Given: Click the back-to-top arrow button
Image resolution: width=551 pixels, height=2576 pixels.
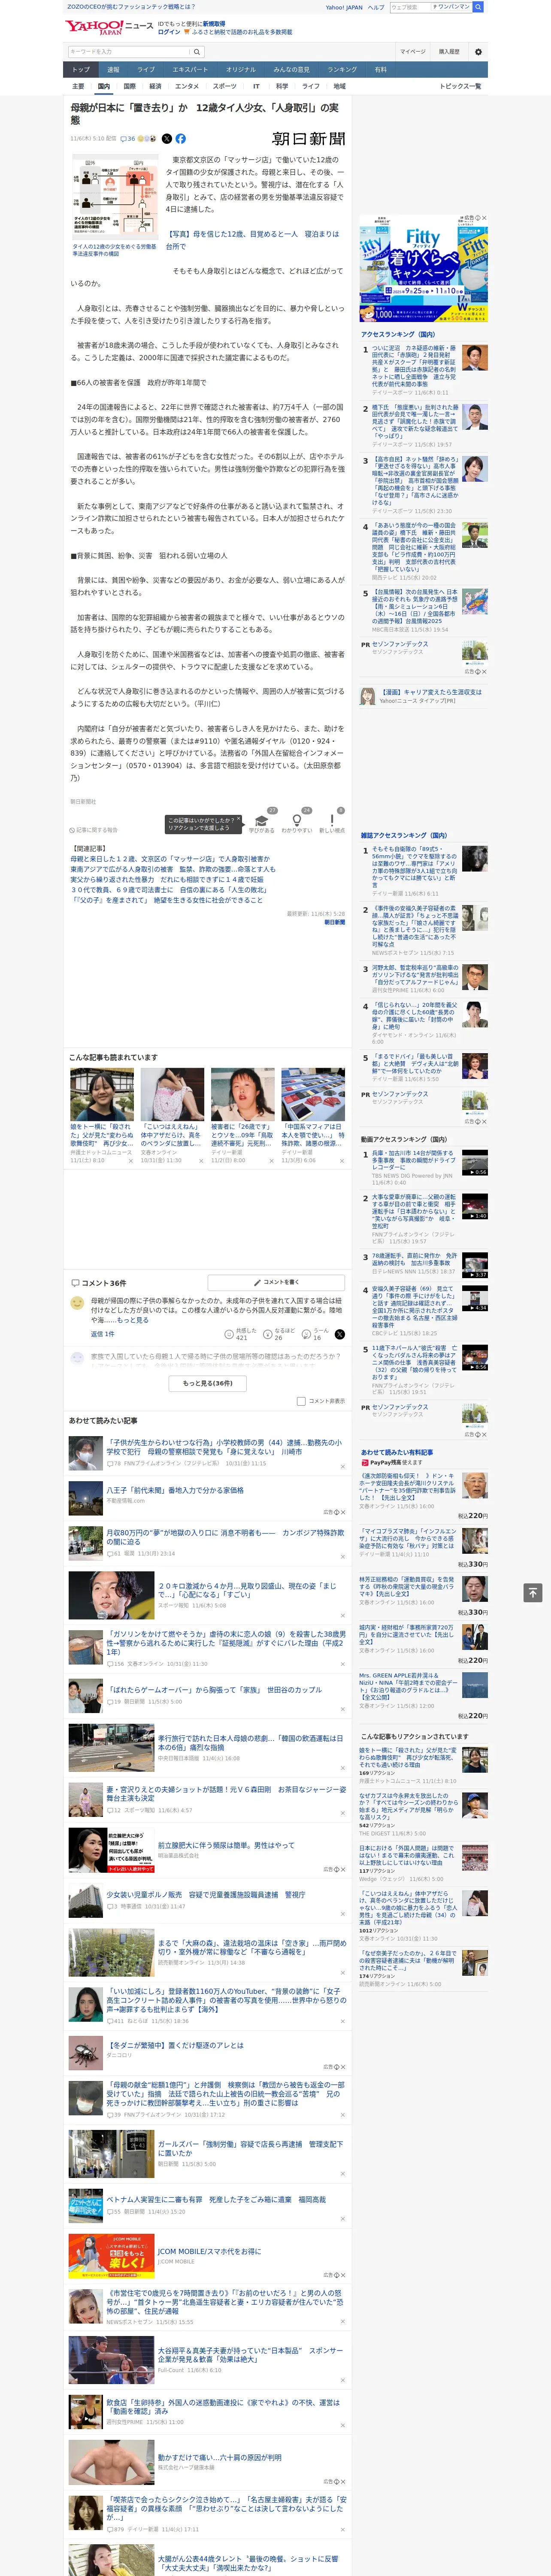Looking at the screenshot, I should [x=533, y=1592].
